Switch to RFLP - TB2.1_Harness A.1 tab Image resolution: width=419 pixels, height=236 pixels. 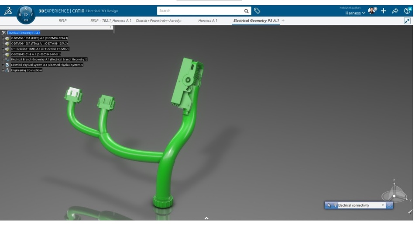coord(111,21)
